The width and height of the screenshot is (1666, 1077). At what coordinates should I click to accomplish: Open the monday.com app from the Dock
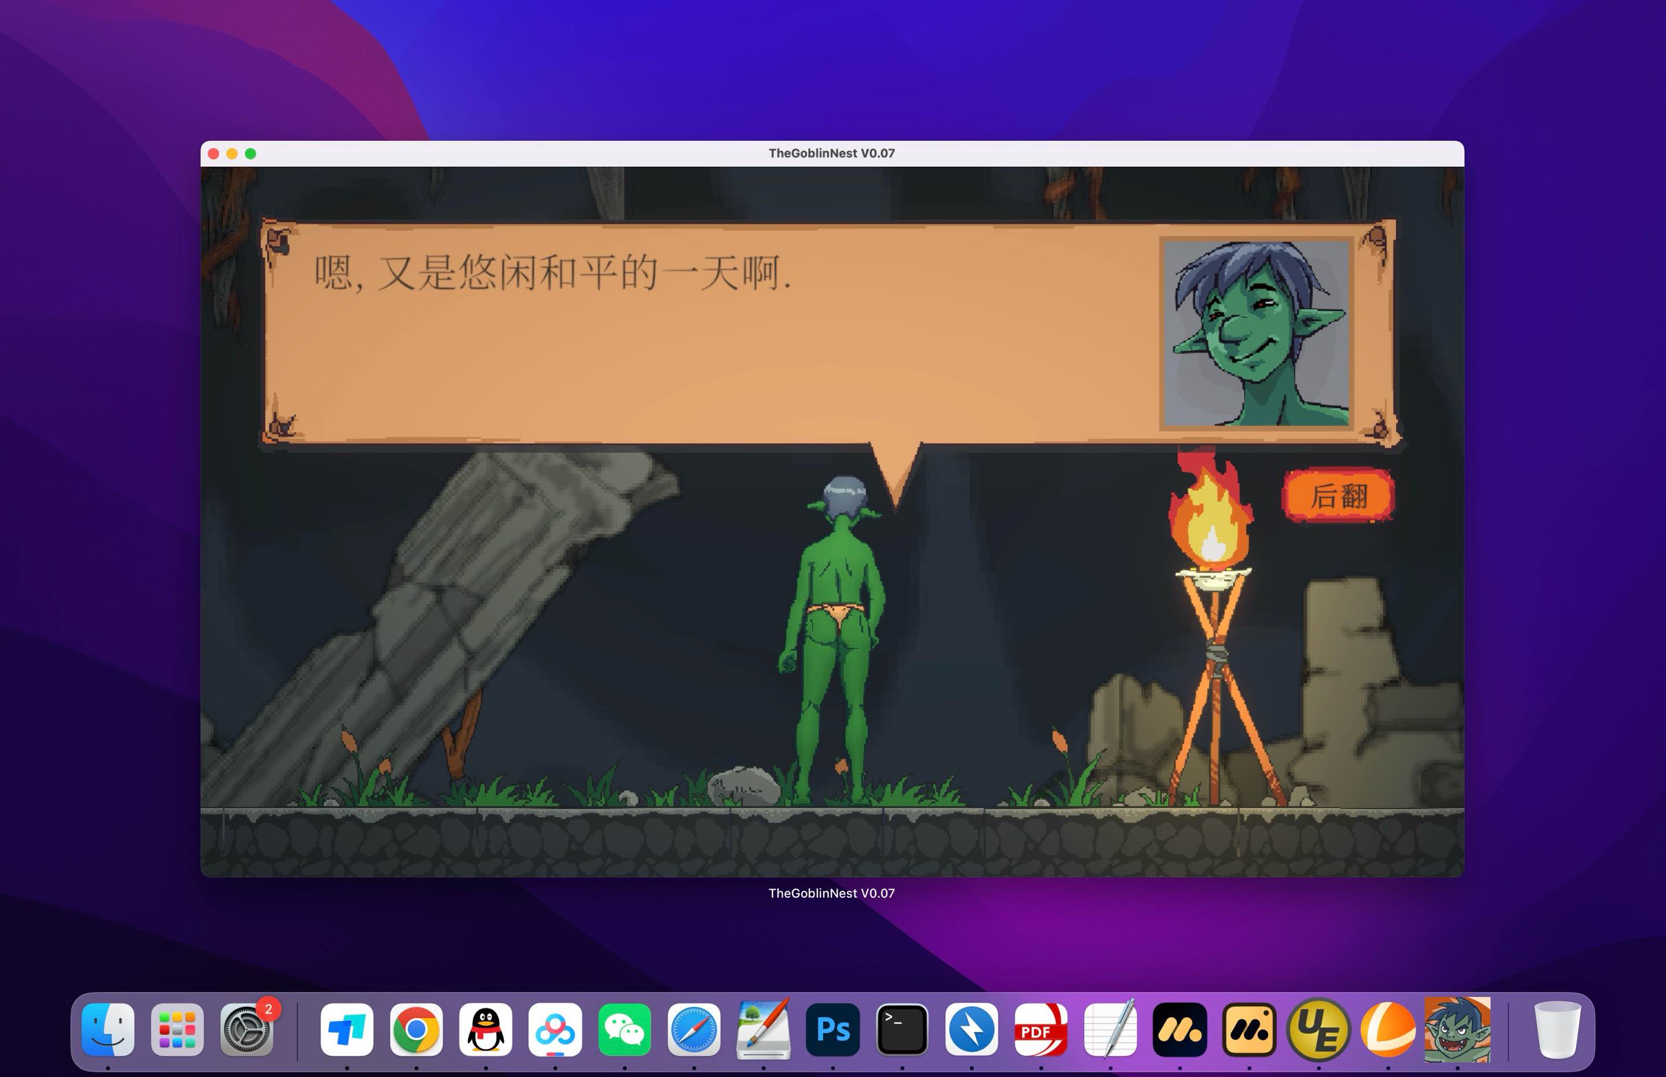[x=1179, y=1030]
